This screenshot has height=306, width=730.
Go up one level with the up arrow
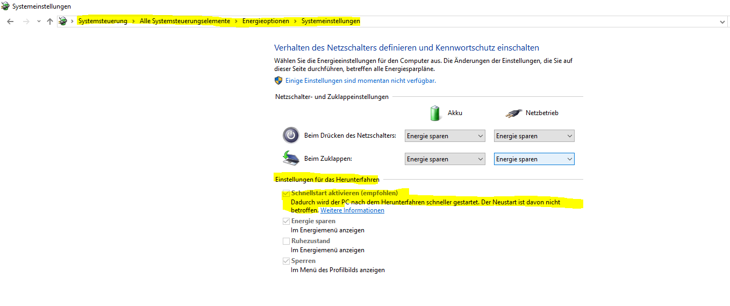click(50, 22)
